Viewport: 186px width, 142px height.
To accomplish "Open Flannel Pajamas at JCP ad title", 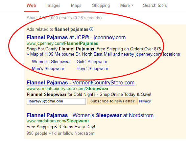I will tap(76, 37).
